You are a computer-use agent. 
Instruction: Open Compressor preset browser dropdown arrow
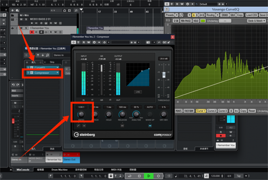139,43
